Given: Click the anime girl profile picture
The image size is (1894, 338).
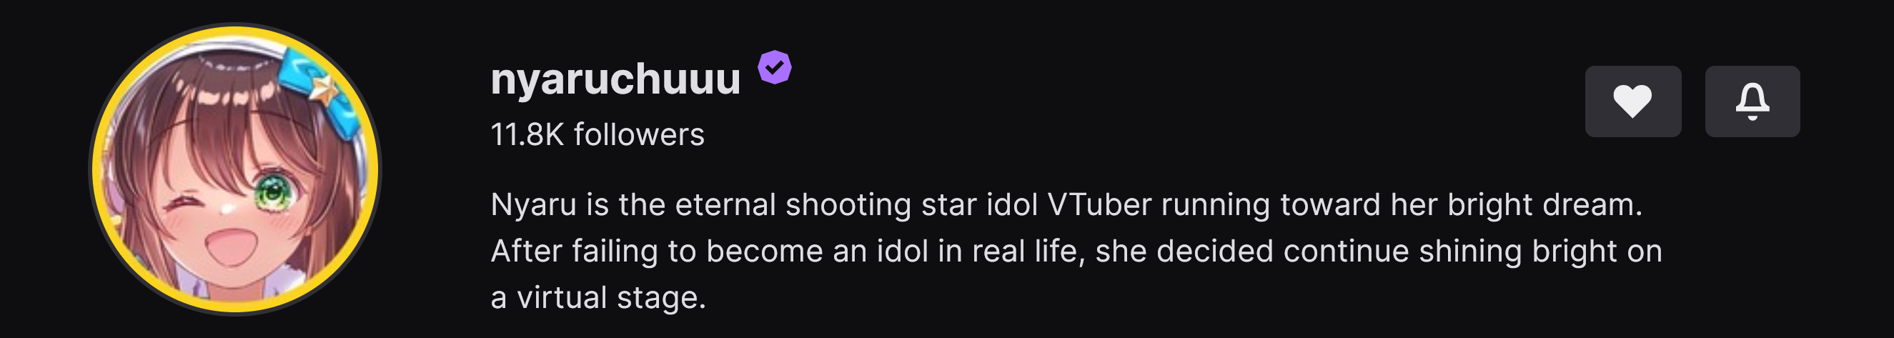Looking at the screenshot, I should coord(235,169).
